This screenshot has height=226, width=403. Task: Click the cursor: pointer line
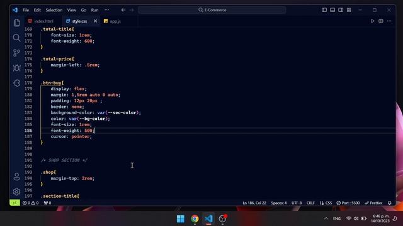coord(71,136)
